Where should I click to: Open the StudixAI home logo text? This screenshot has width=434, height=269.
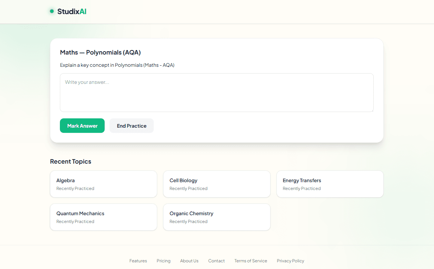click(72, 12)
